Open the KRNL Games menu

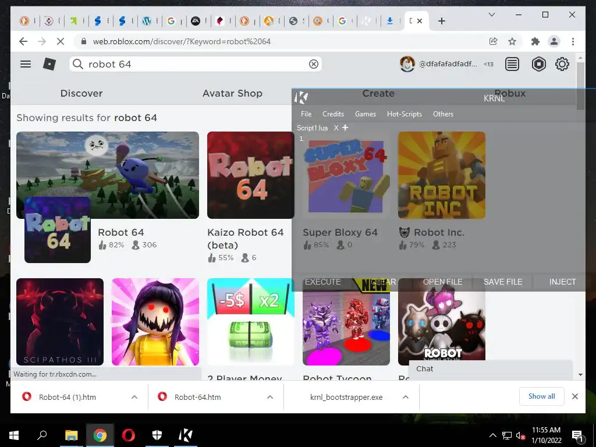(x=366, y=113)
